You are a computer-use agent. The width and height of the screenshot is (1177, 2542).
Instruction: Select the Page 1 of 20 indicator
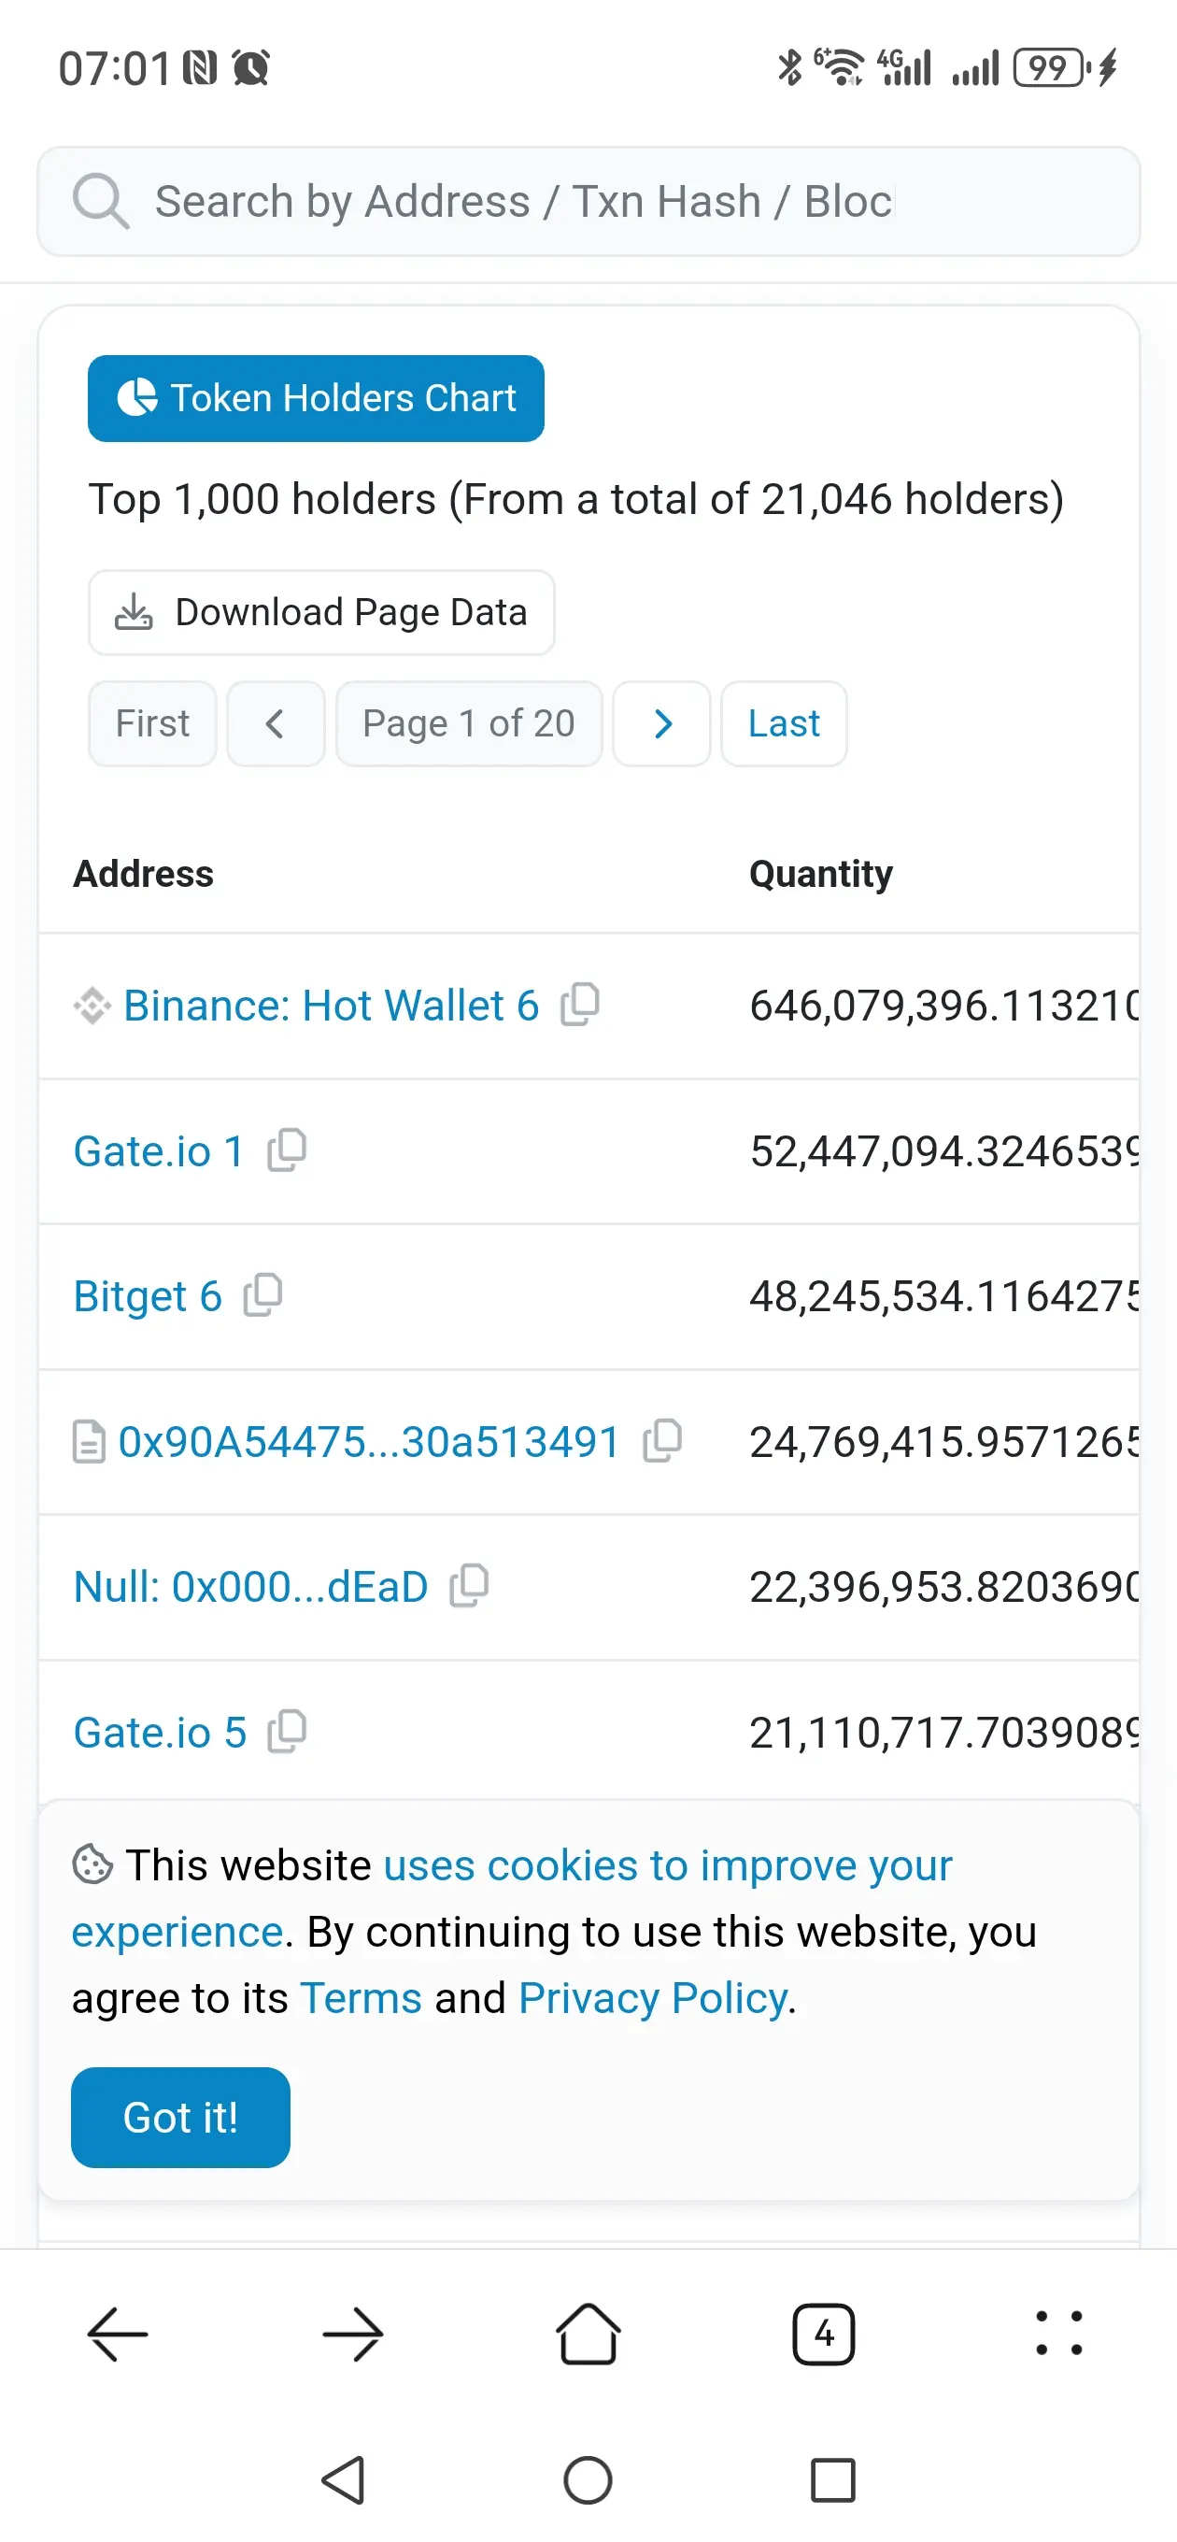point(469,723)
